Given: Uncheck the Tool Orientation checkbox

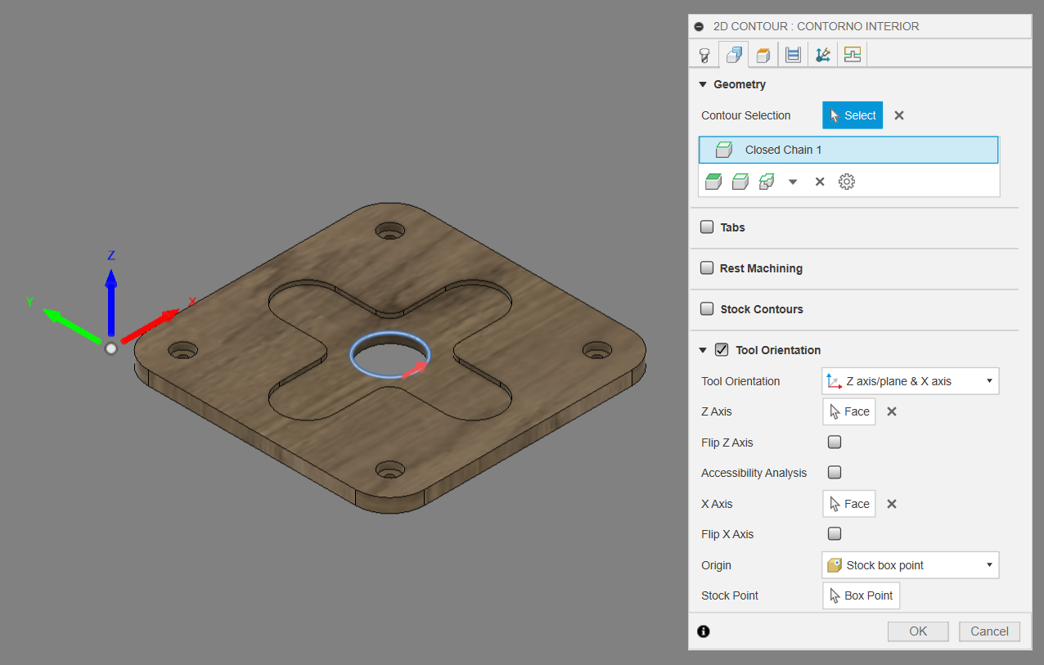Looking at the screenshot, I should pyautogui.click(x=722, y=350).
